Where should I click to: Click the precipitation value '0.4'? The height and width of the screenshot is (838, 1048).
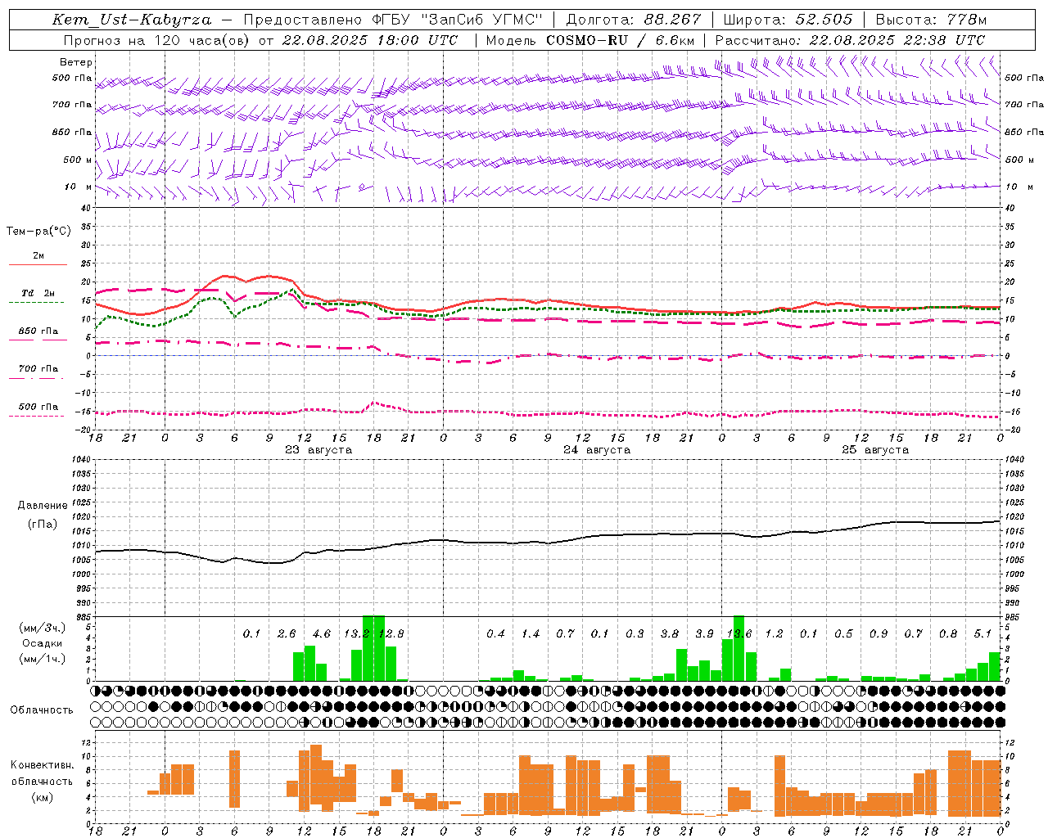pyautogui.click(x=495, y=634)
